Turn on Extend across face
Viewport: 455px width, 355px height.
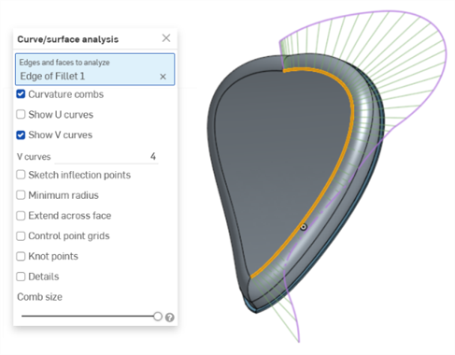[21, 216]
